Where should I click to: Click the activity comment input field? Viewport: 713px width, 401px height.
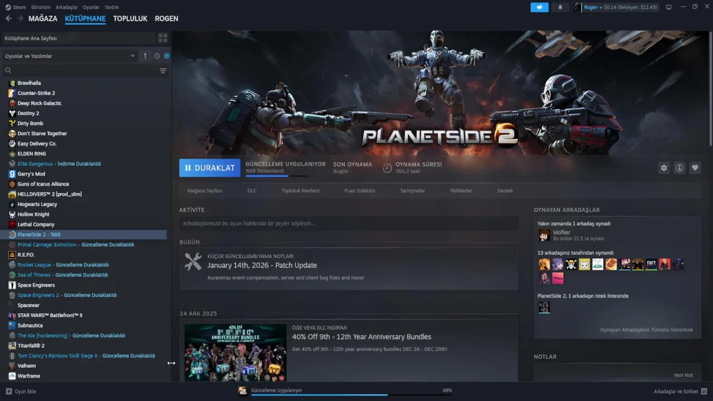pyautogui.click(x=349, y=223)
